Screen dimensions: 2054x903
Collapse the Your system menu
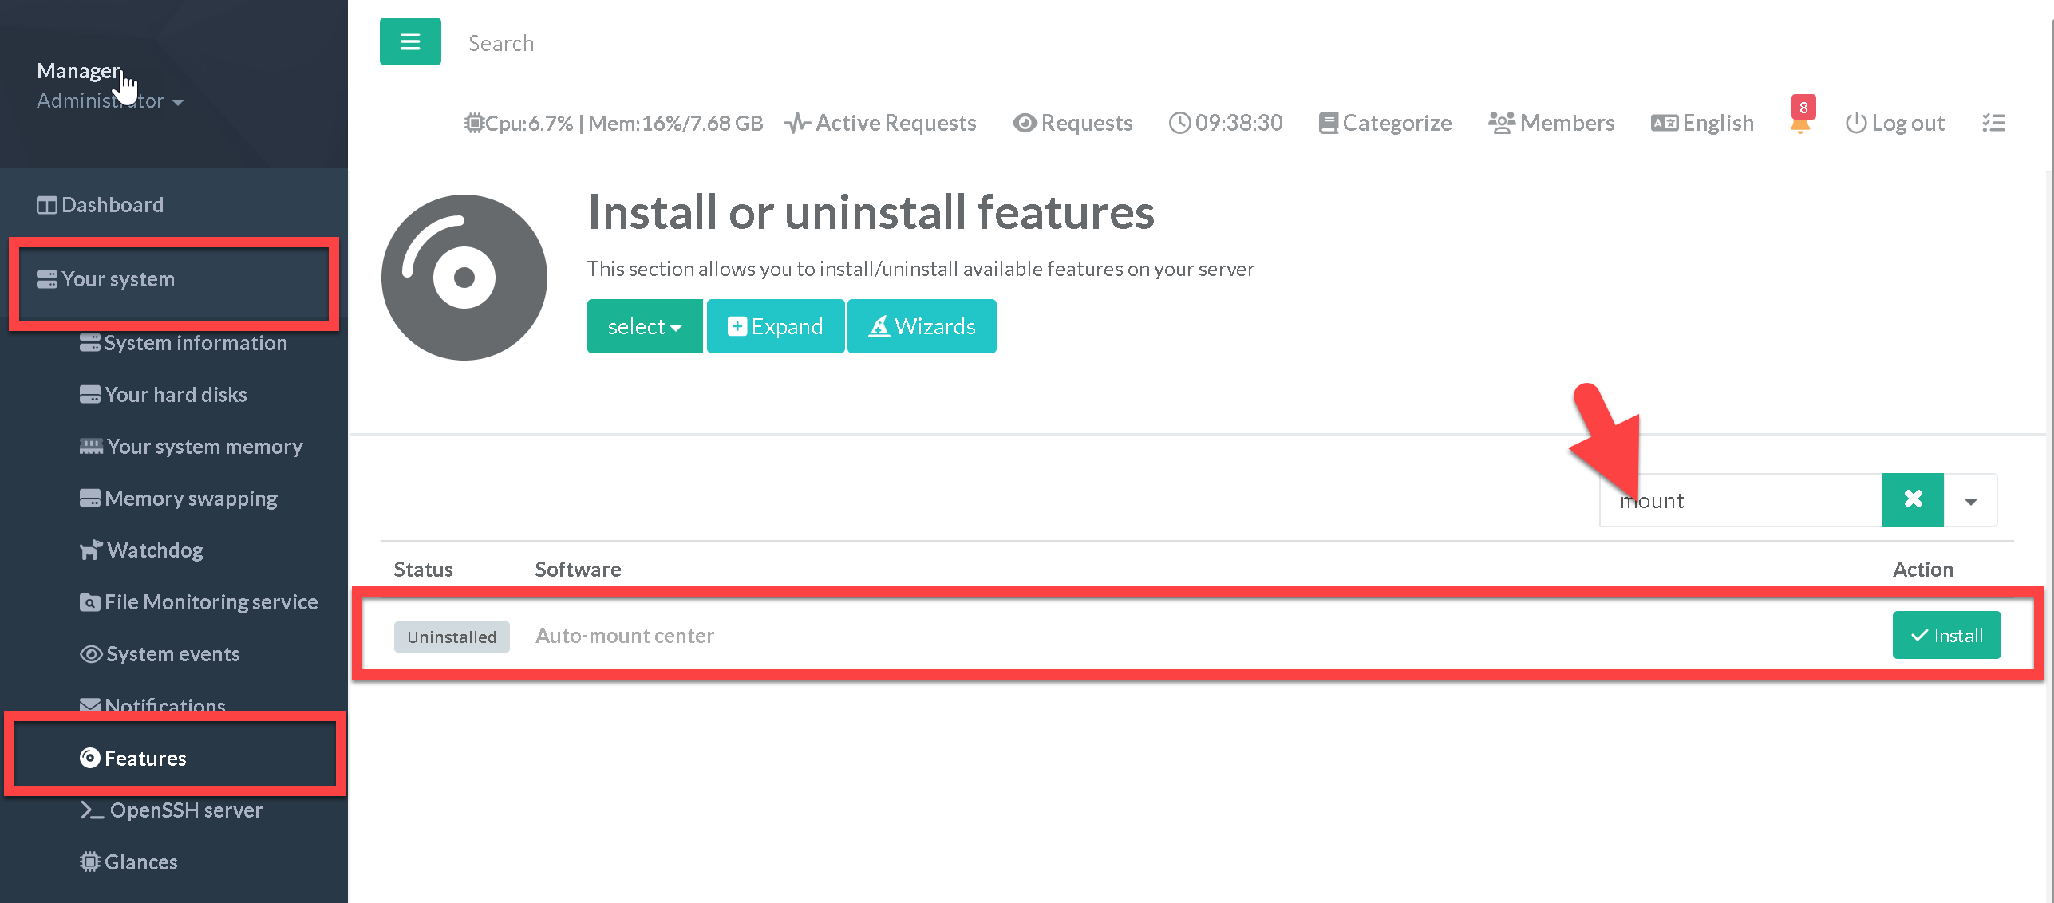coord(117,279)
